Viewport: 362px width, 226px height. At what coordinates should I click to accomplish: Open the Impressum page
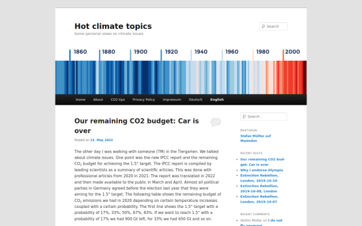172,99
